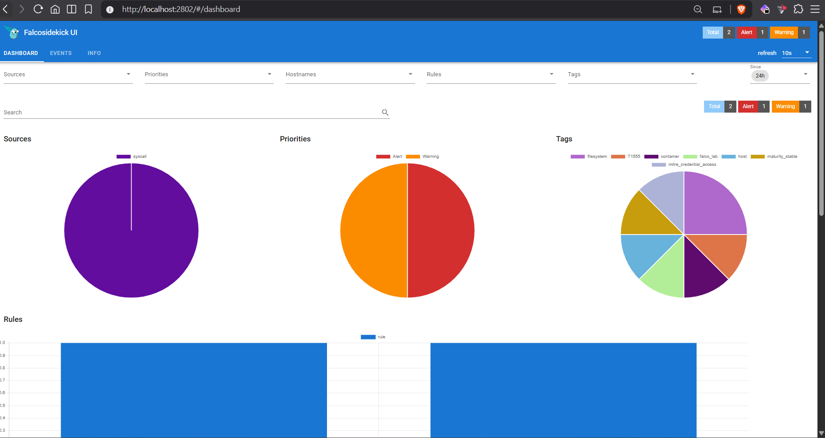This screenshot has width=825, height=438.
Task: Open the Brave Shields panel
Action: pos(741,9)
